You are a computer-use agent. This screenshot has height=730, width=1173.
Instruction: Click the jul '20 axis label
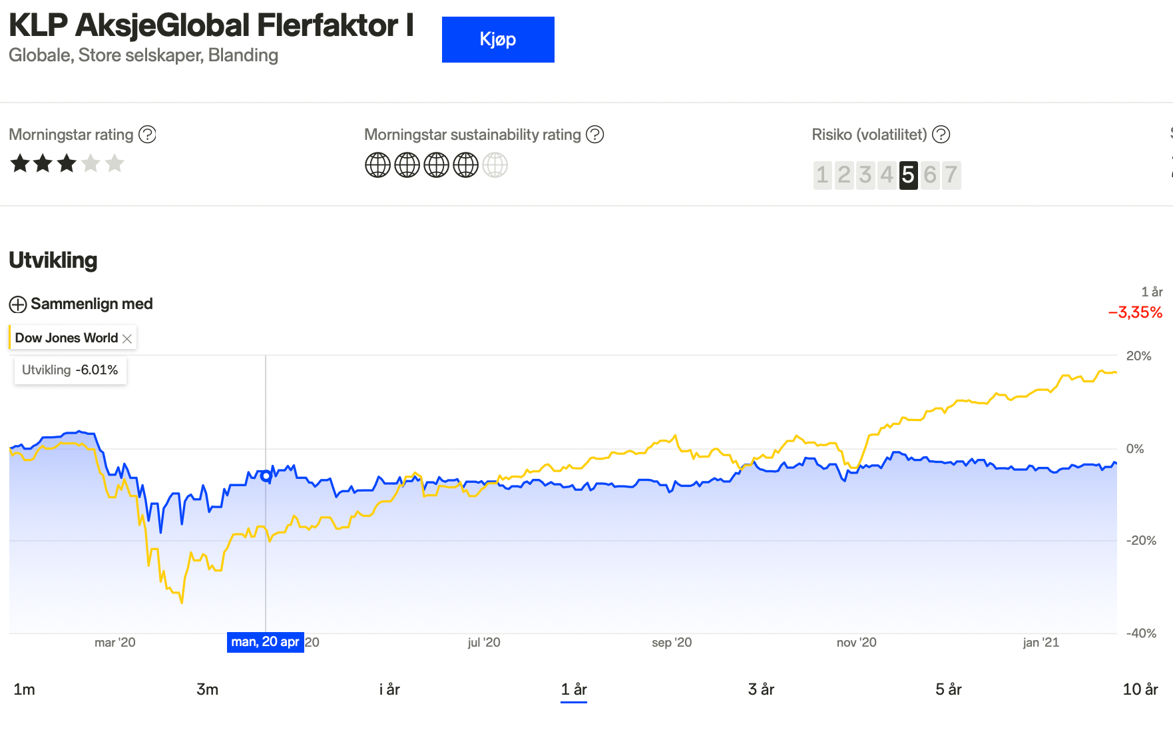(x=484, y=643)
